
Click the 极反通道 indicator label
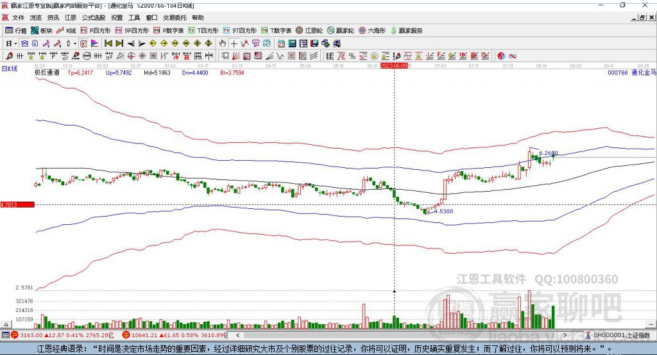pyautogui.click(x=47, y=72)
